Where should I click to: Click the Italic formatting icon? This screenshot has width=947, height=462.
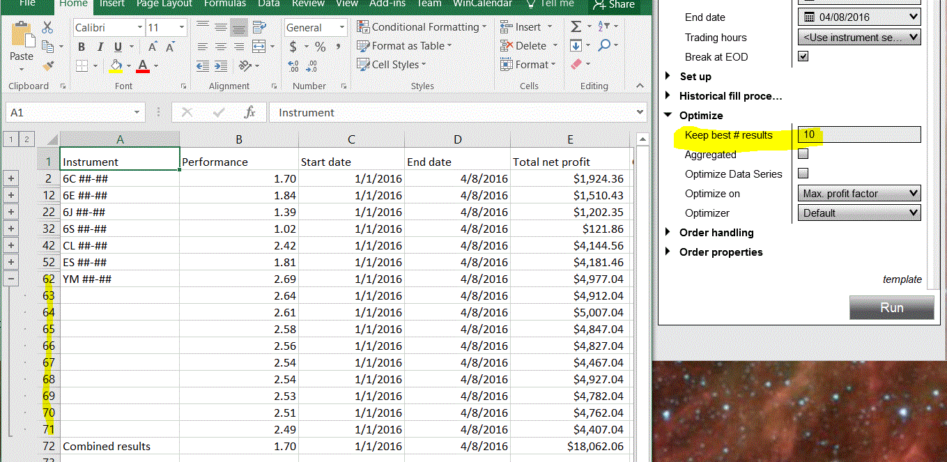[x=100, y=47]
